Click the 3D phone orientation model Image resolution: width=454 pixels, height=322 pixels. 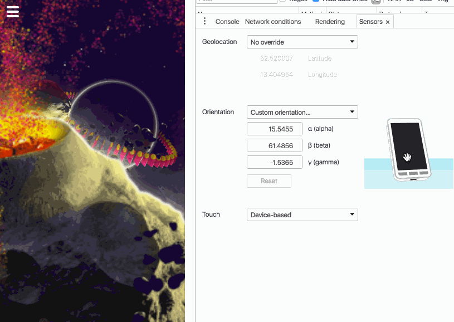pyautogui.click(x=407, y=150)
